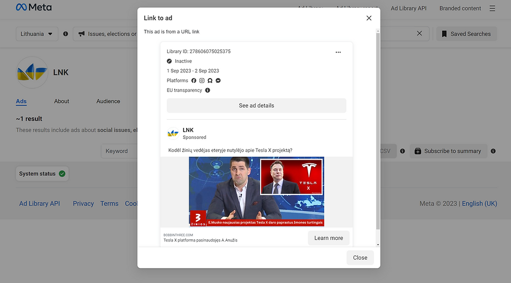Click the Close button in dialog
Viewport: 511px width, 283px height.
[360, 258]
